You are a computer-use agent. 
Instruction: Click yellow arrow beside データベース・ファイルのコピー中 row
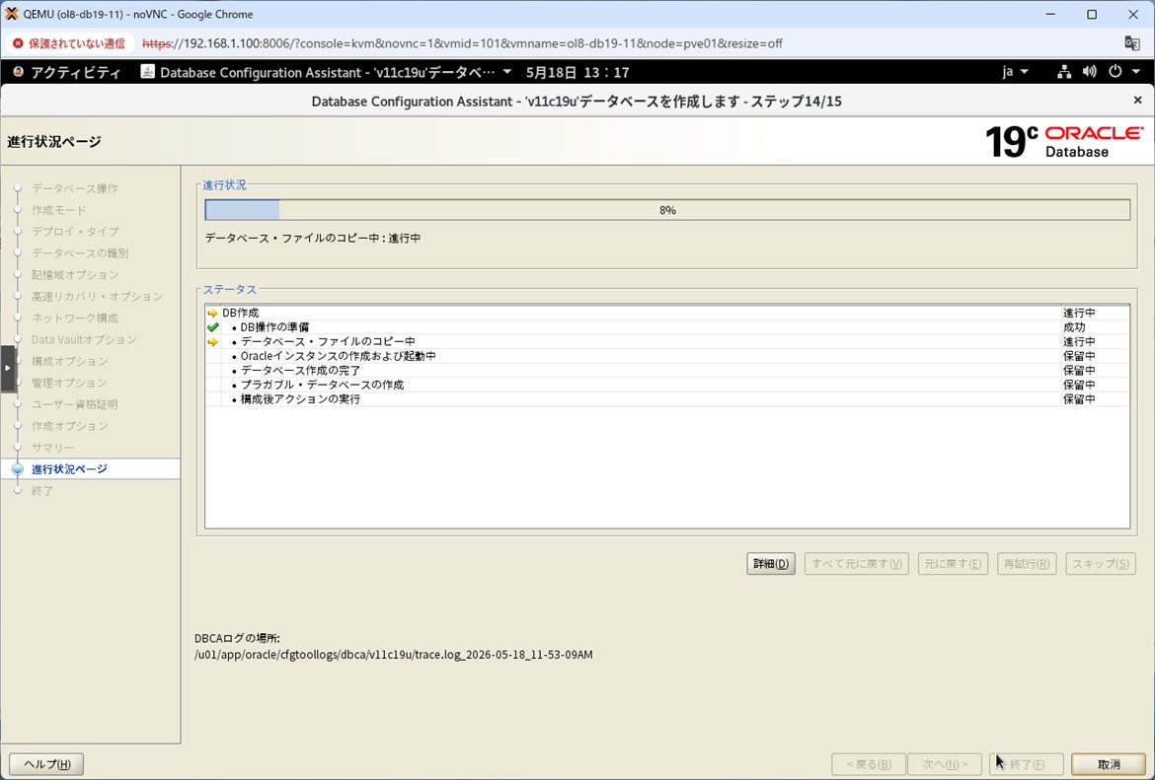tap(213, 341)
